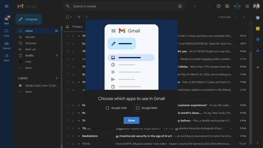
Task: Open the main menu hamburger icon
Action: (x=7, y=6)
